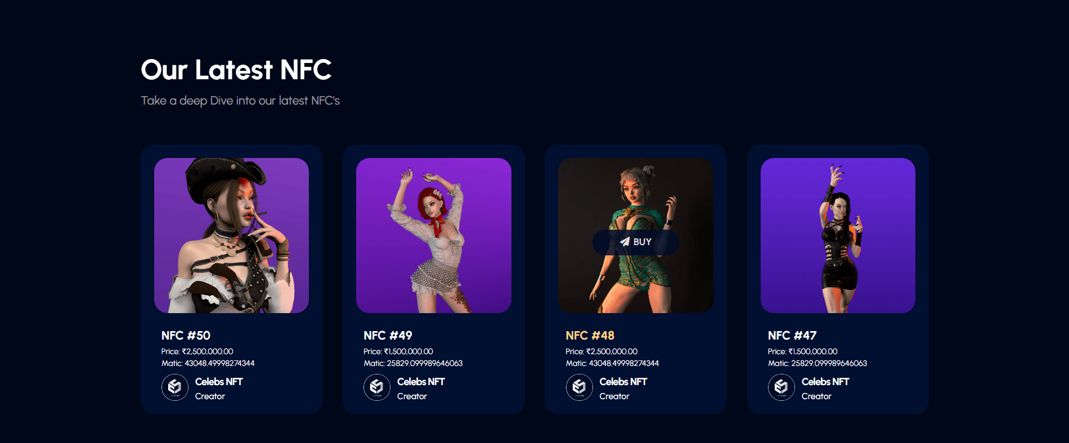Viewport: 1069px width, 443px height.
Task: Open the NFC #50 title link
Action: click(186, 336)
